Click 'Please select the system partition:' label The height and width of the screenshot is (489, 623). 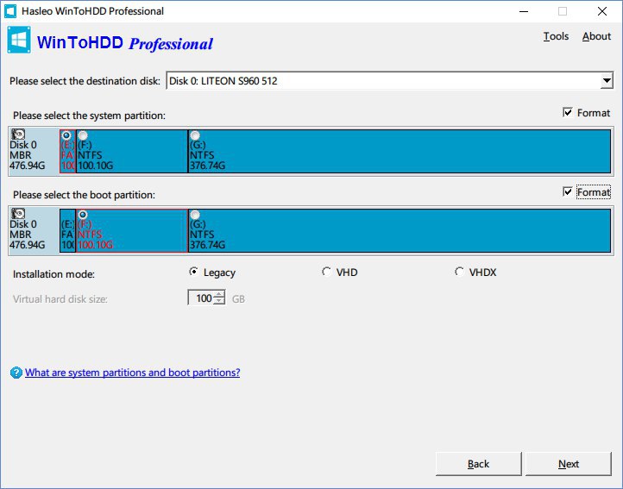point(89,116)
